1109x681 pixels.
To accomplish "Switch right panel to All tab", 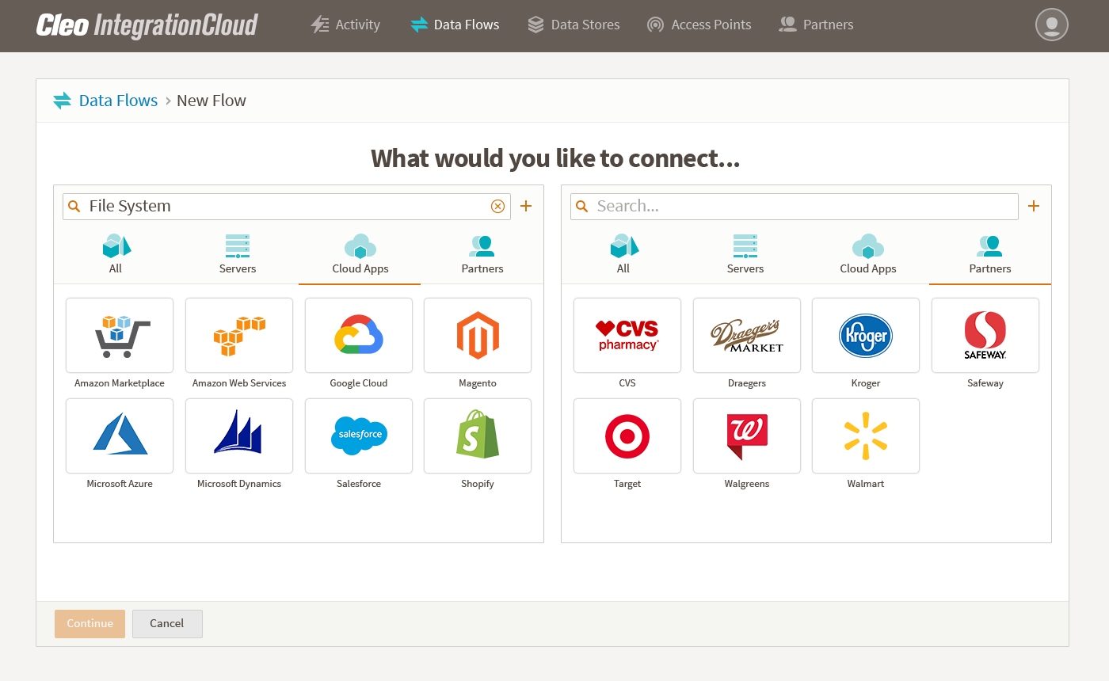I will pos(623,254).
